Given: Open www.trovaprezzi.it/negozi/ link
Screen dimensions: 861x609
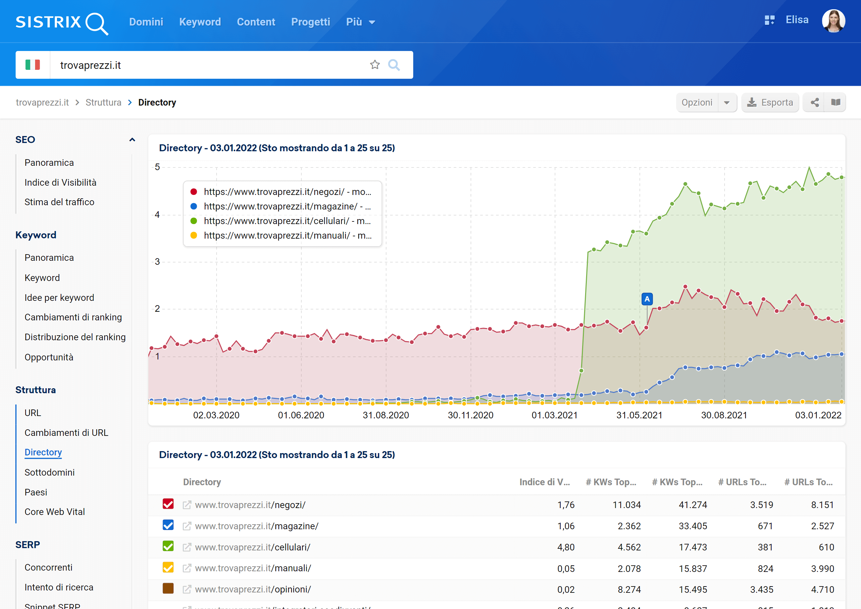Looking at the screenshot, I should tap(250, 505).
